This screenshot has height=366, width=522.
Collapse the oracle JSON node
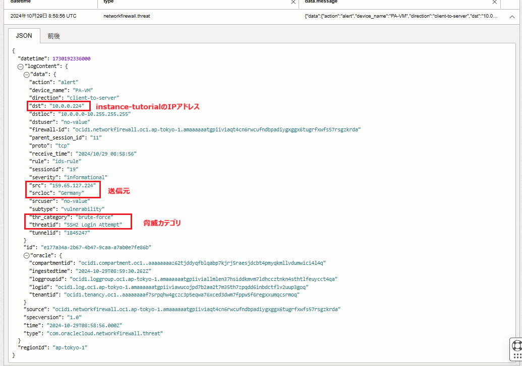coord(26,255)
